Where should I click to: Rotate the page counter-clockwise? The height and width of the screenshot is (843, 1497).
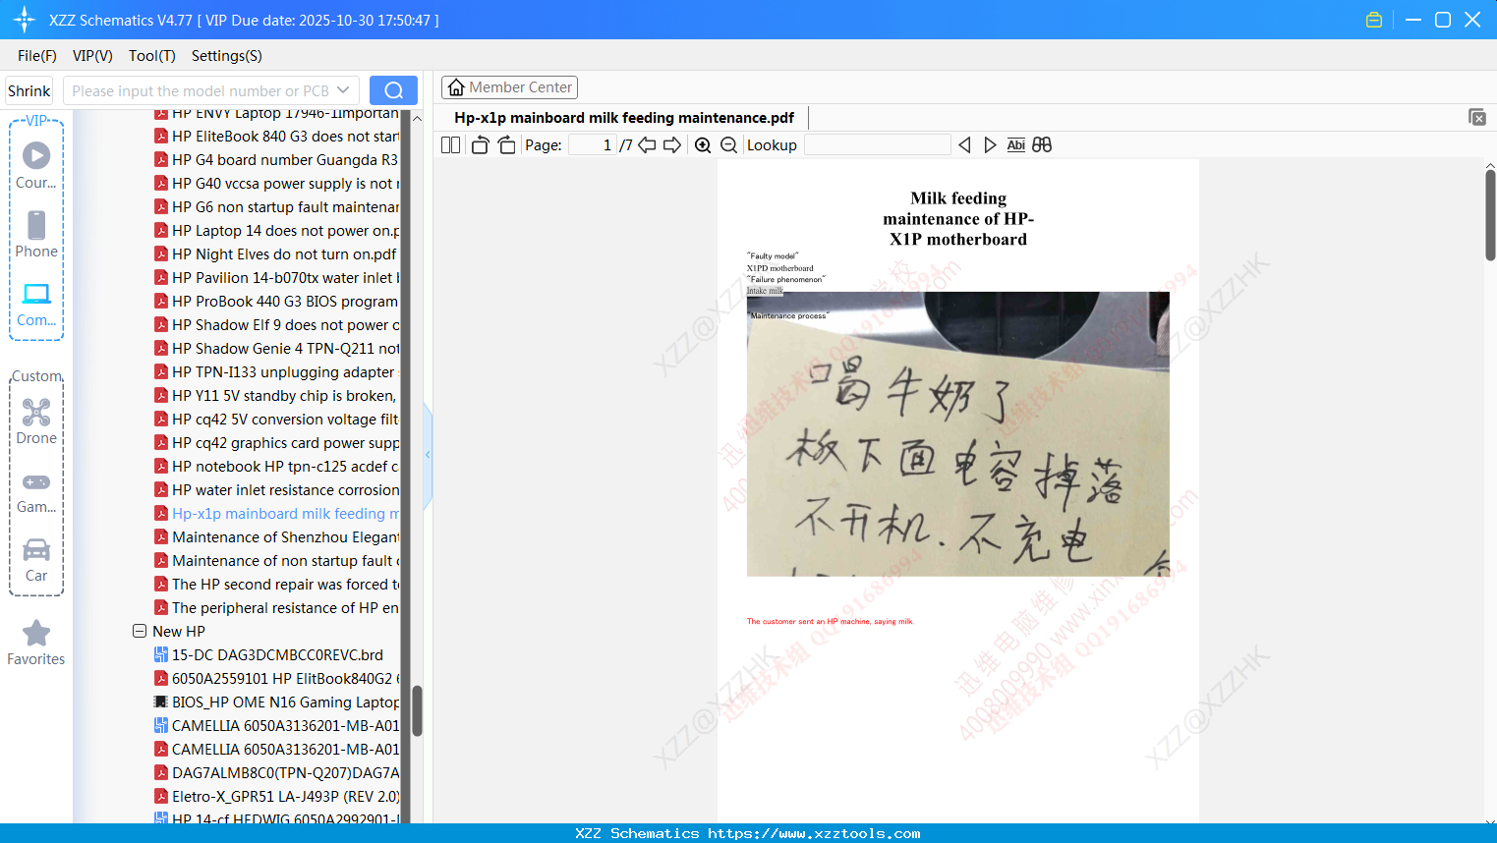pyautogui.click(x=480, y=144)
